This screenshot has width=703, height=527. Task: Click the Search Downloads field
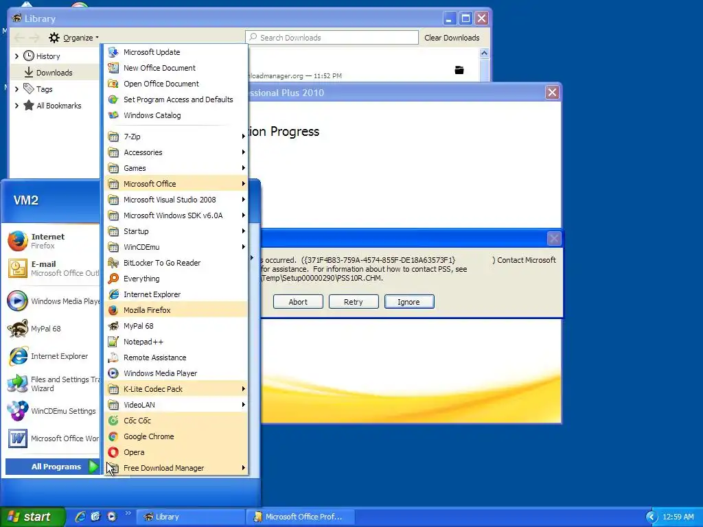332,38
